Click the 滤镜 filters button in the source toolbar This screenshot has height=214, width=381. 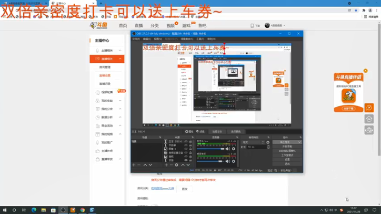201,132
